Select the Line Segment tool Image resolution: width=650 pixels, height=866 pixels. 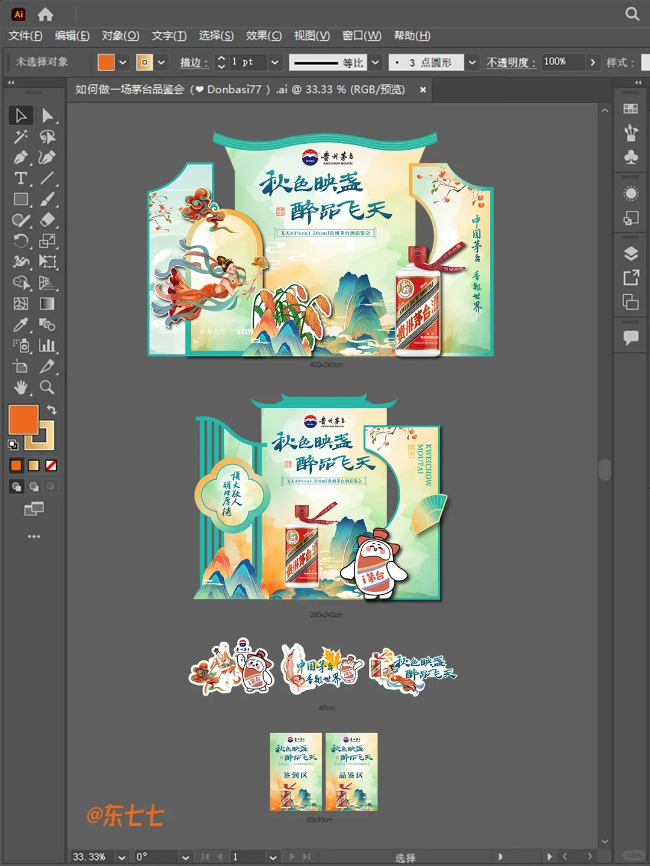48,178
